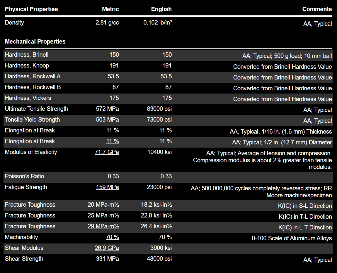Click the English column header
The image size is (337, 273).
click(161, 9)
